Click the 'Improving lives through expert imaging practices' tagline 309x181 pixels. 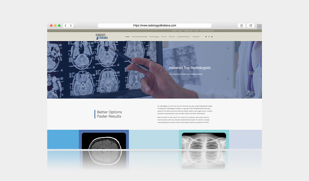[x=186, y=74]
